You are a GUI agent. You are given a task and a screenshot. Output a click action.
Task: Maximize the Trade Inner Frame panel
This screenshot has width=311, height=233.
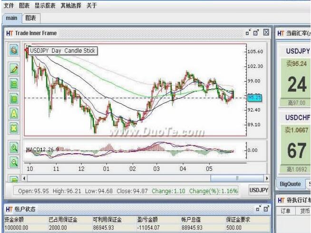pyautogui.click(x=256, y=33)
